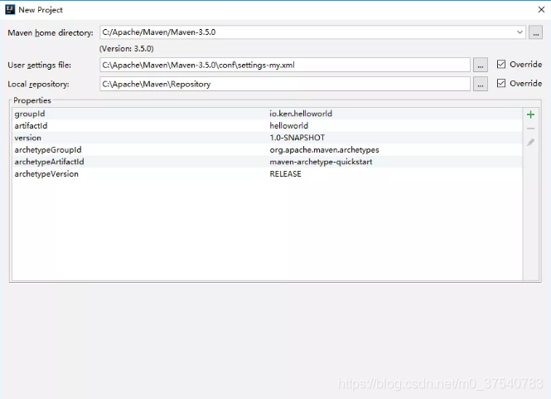Select the artifactId property row
The image size is (551, 399).
267,125
